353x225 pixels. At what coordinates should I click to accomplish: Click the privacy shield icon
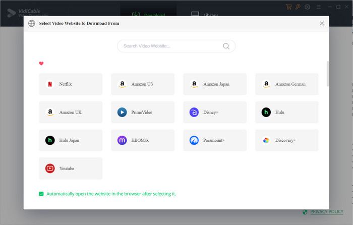click(x=305, y=212)
